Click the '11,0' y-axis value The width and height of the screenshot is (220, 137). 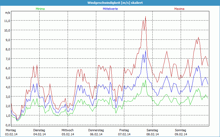pyautogui.click(x=7, y=21)
